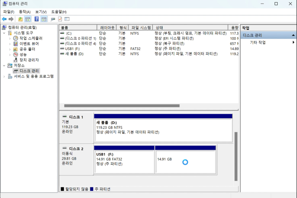Select the (디스크 0 파티션 1) volume row
Viewport: 297px width, 198px height.
tap(149, 38)
